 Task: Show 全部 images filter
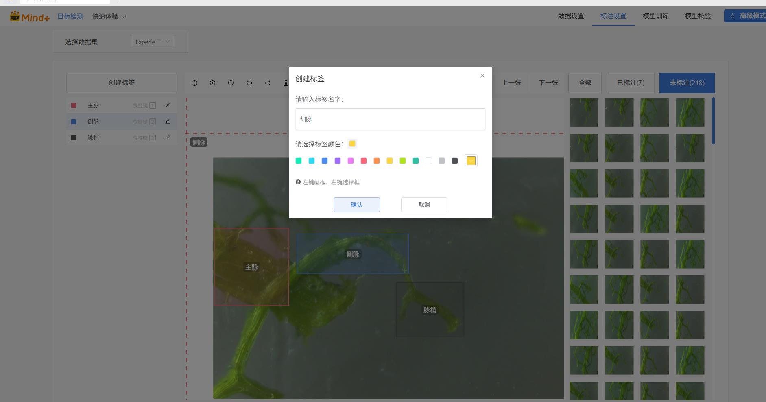[x=585, y=83]
